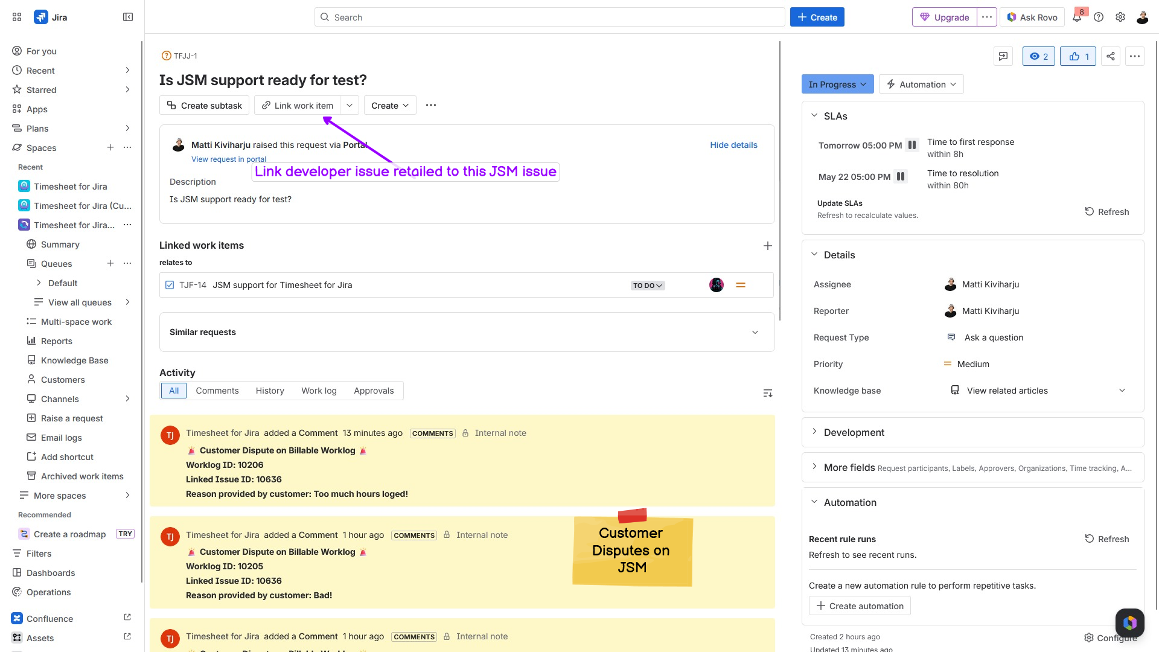Open Spaces more options ellipsis
This screenshot has height=652, width=1159.
pos(127,147)
